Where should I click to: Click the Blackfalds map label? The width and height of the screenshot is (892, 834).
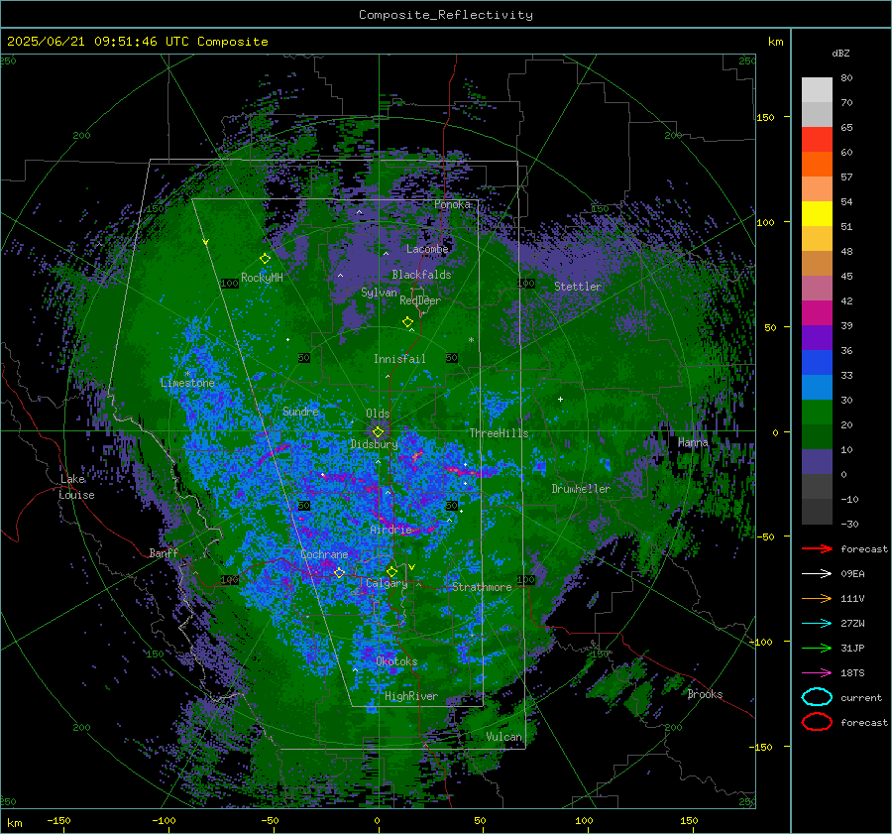tap(421, 275)
